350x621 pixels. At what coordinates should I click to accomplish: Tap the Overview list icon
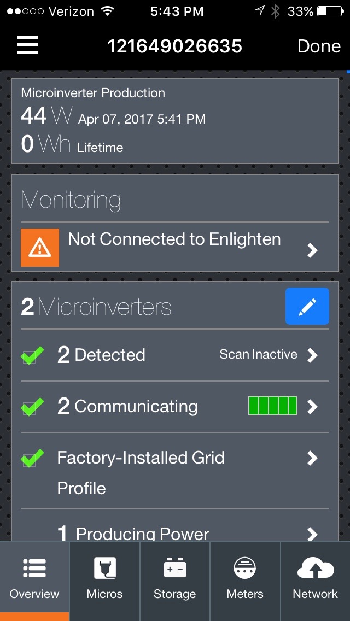coord(34,569)
